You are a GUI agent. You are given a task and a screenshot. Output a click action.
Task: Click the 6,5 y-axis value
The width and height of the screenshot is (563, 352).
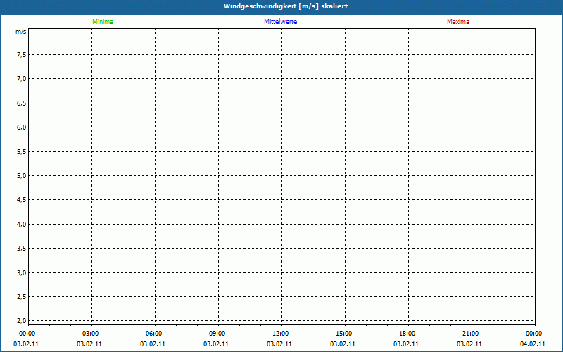tap(22, 103)
